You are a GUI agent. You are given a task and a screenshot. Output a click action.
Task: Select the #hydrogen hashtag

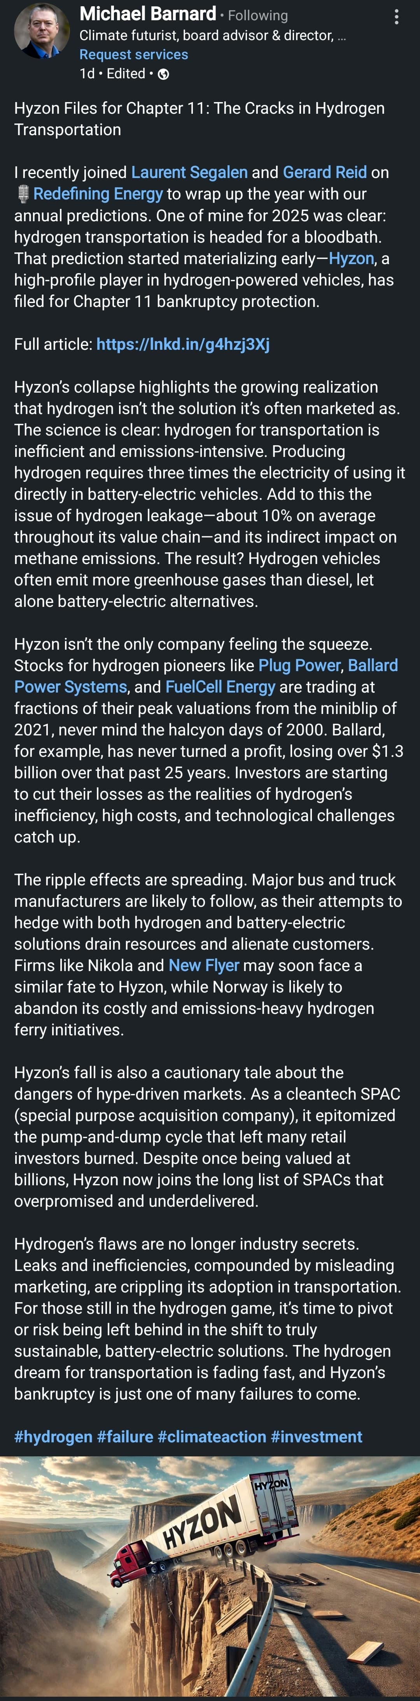[53, 1437]
